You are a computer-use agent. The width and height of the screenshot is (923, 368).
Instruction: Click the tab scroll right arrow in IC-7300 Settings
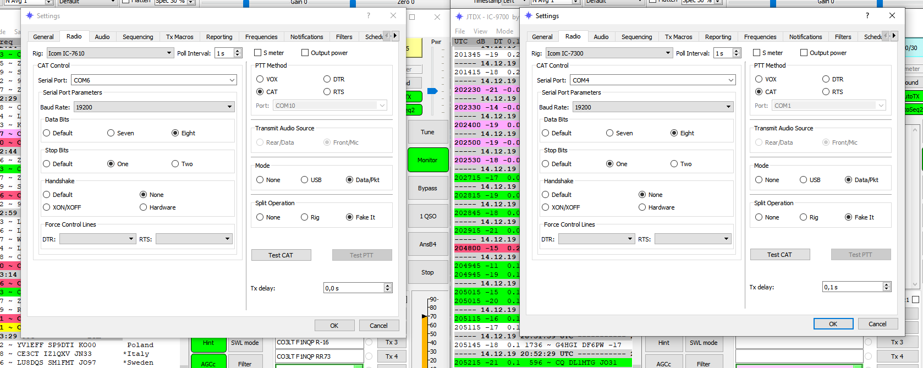(894, 36)
